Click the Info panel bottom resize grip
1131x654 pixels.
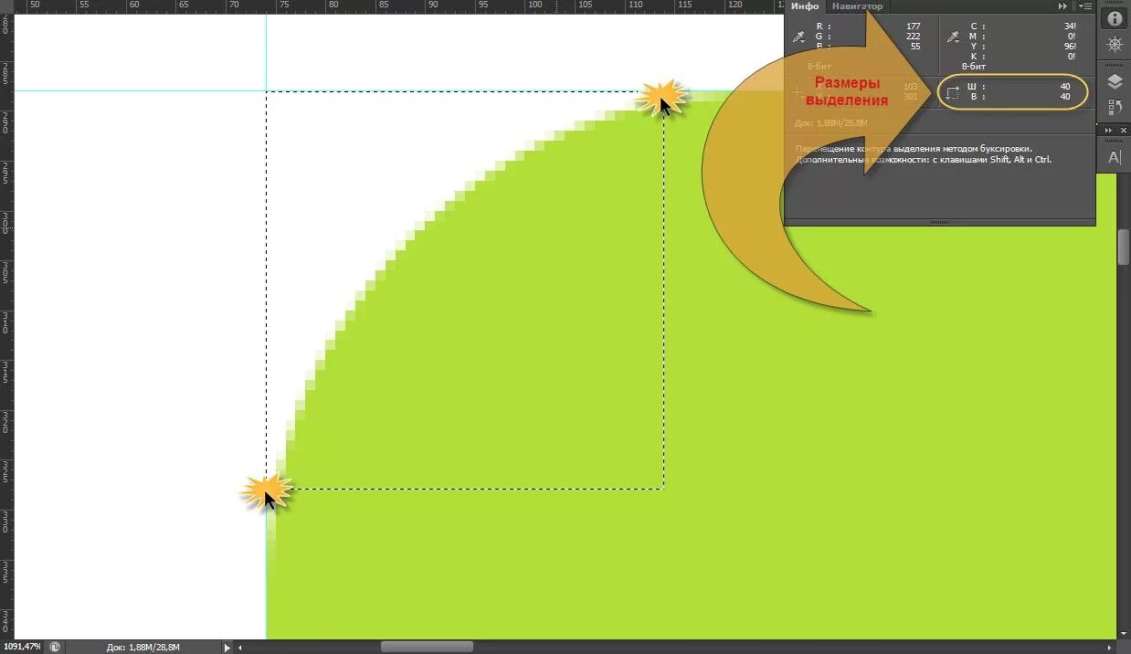pyautogui.click(x=939, y=222)
